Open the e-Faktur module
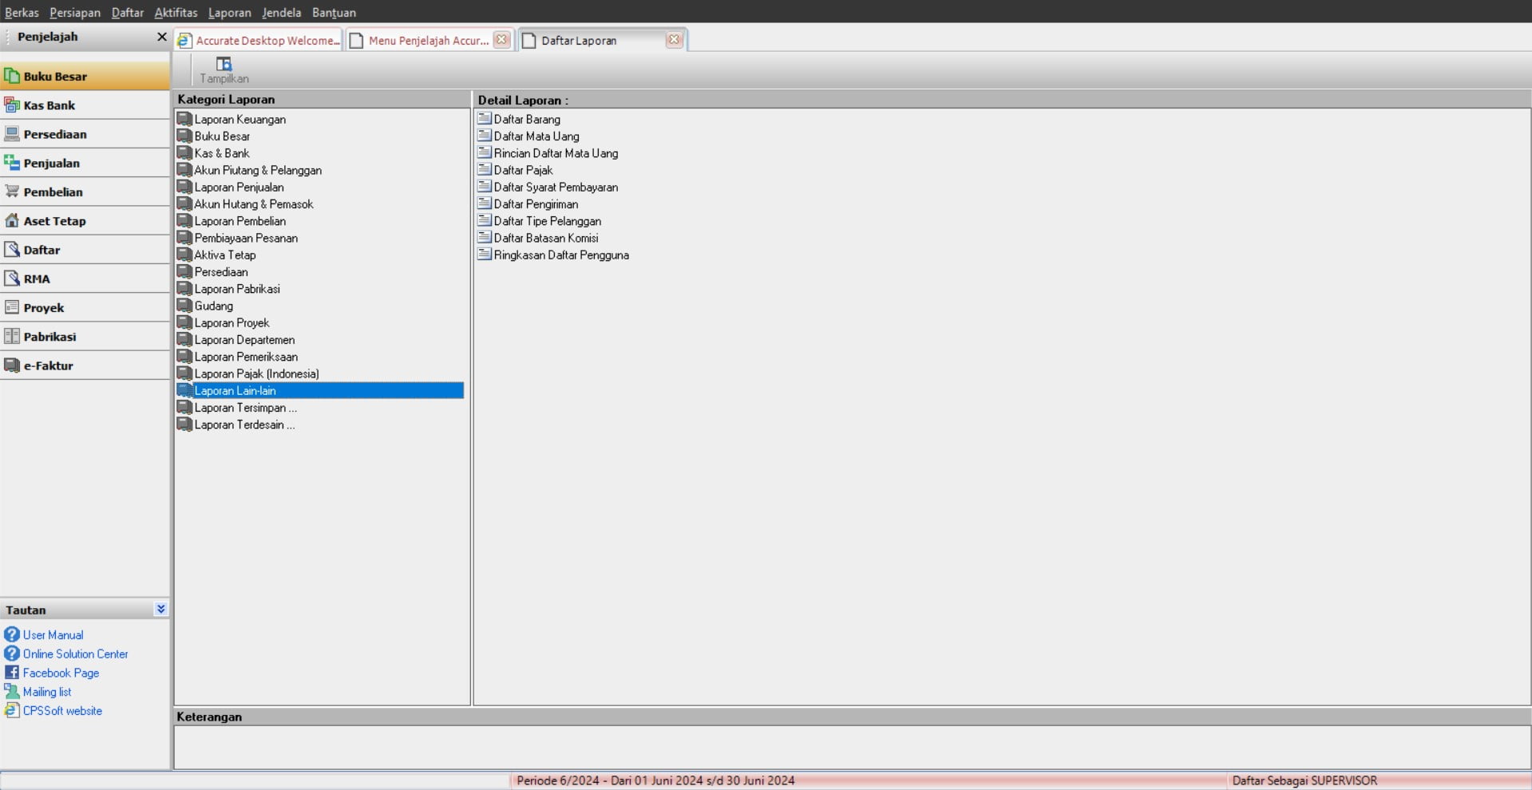The image size is (1532, 790). [48, 365]
